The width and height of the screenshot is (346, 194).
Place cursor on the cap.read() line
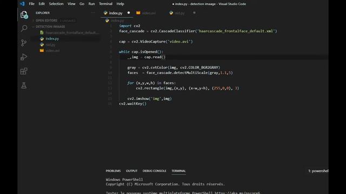(x=147, y=57)
